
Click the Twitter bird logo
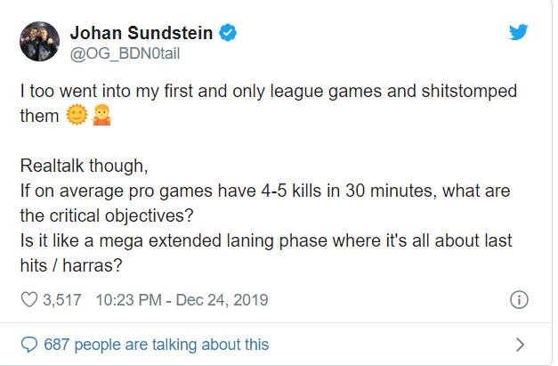pyautogui.click(x=519, y=32)
